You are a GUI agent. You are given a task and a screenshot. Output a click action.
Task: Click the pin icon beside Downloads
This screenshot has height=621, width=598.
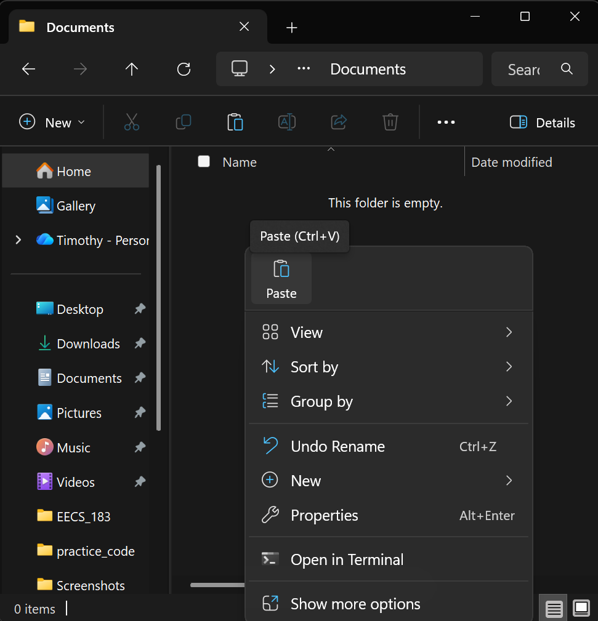140,343
